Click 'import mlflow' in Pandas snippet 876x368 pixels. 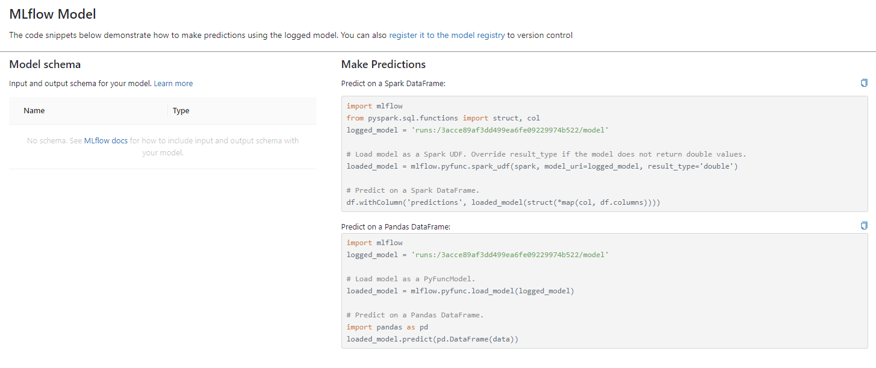click(374, 243)
